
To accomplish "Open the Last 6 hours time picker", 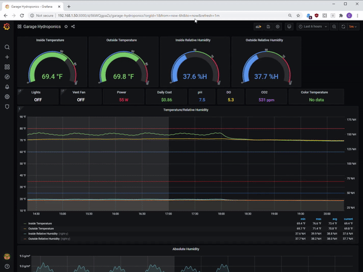I will tap(313, 27).
